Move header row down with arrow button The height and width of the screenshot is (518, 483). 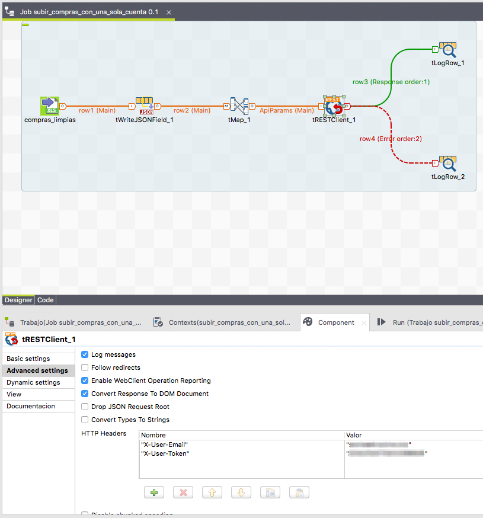[x=241, y=493]
